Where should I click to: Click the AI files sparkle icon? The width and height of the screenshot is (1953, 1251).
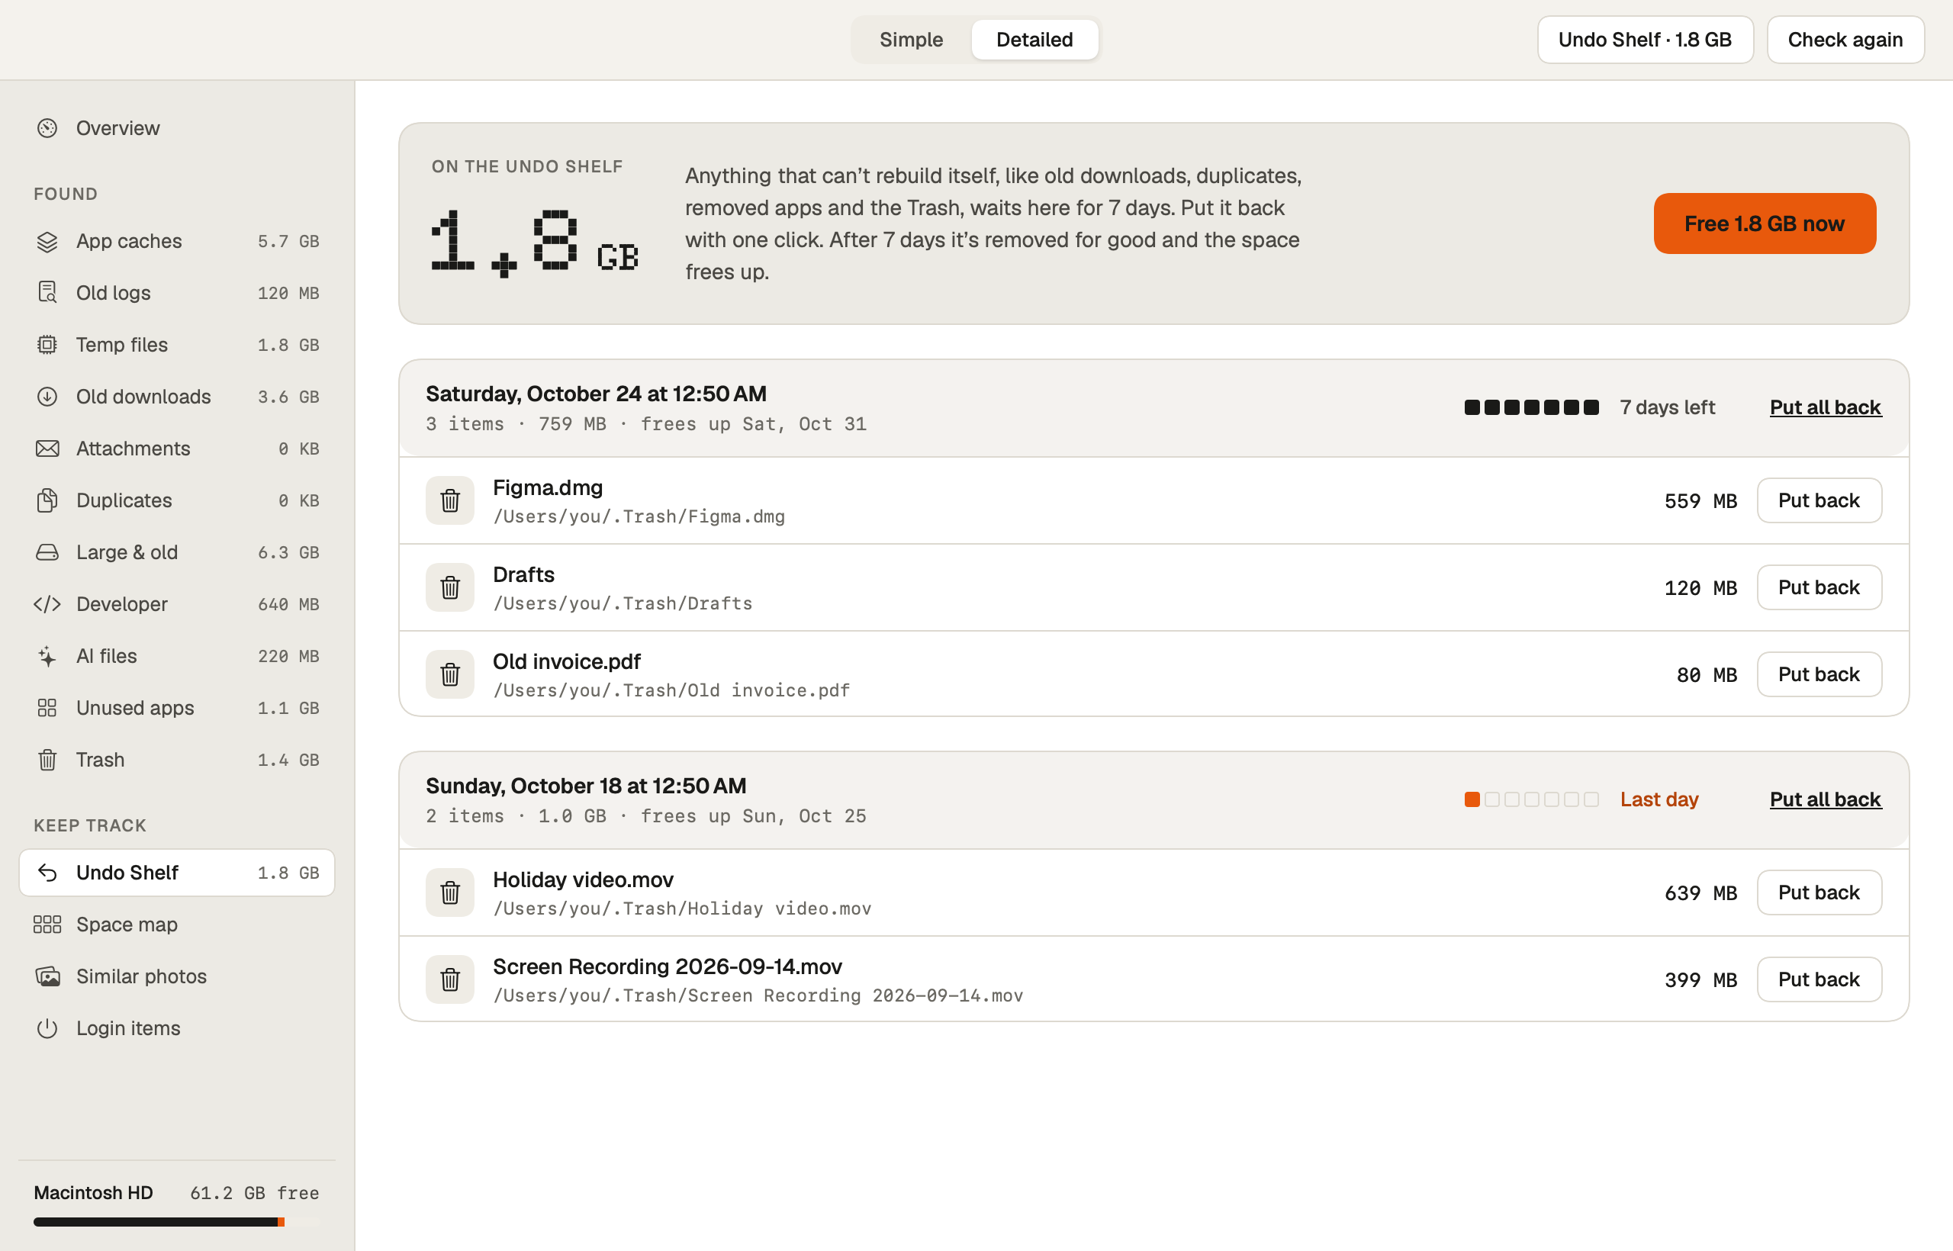point(47,656)
